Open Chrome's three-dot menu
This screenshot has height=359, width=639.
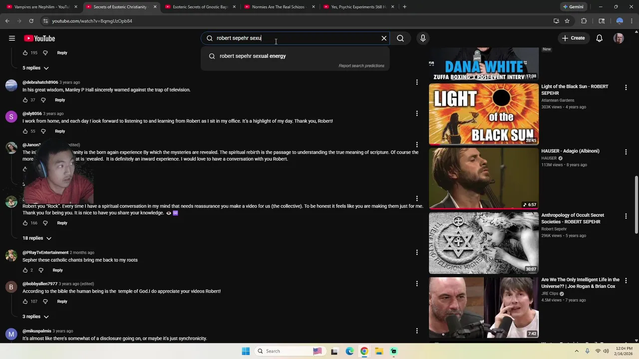(632, 21)
